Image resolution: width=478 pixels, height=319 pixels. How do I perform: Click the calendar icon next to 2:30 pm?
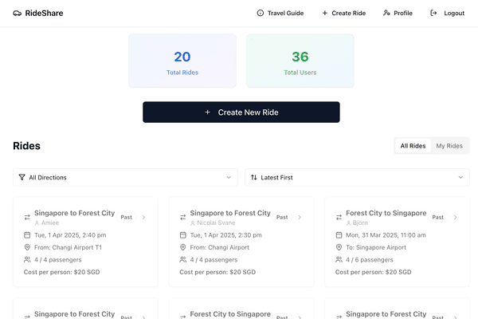click(x=183, y=235)
